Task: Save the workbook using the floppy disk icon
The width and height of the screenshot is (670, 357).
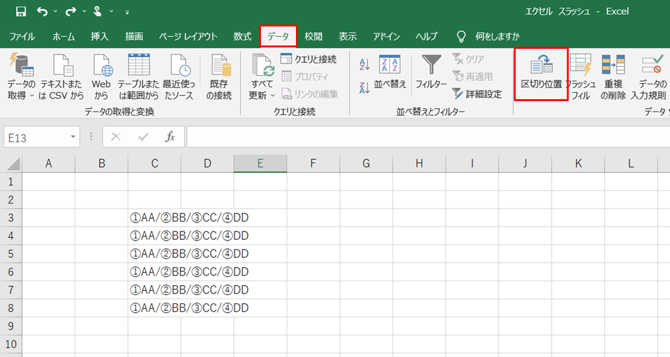Action: point(20,11)
